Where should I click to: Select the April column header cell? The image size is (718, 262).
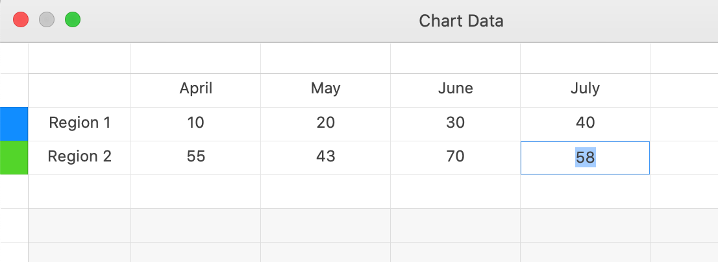(x=195, y=89)
